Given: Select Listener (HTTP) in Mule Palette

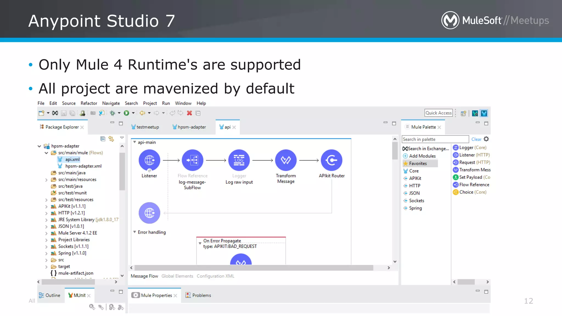Looking at the screenshot, I should tap(471, 155).
